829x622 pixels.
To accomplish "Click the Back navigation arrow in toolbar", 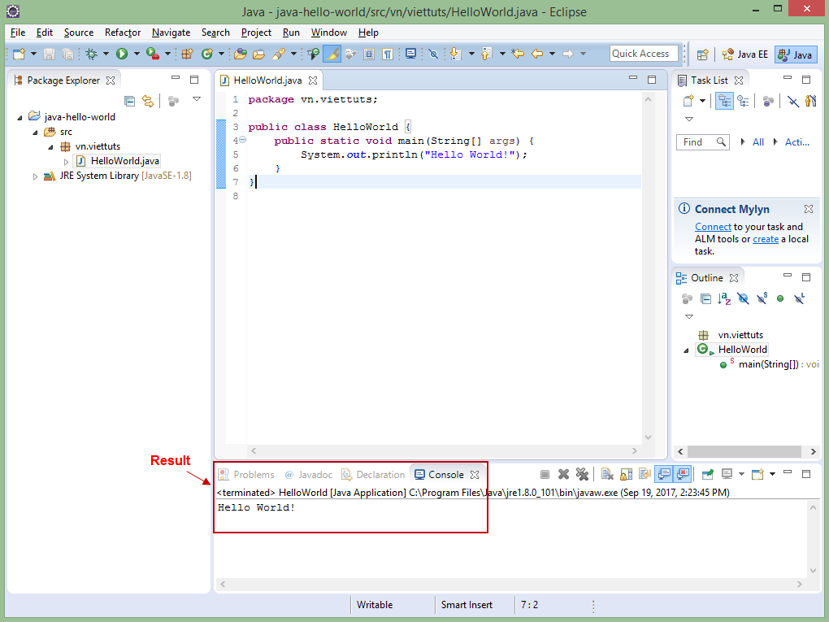I will click(x=537, y=54).
